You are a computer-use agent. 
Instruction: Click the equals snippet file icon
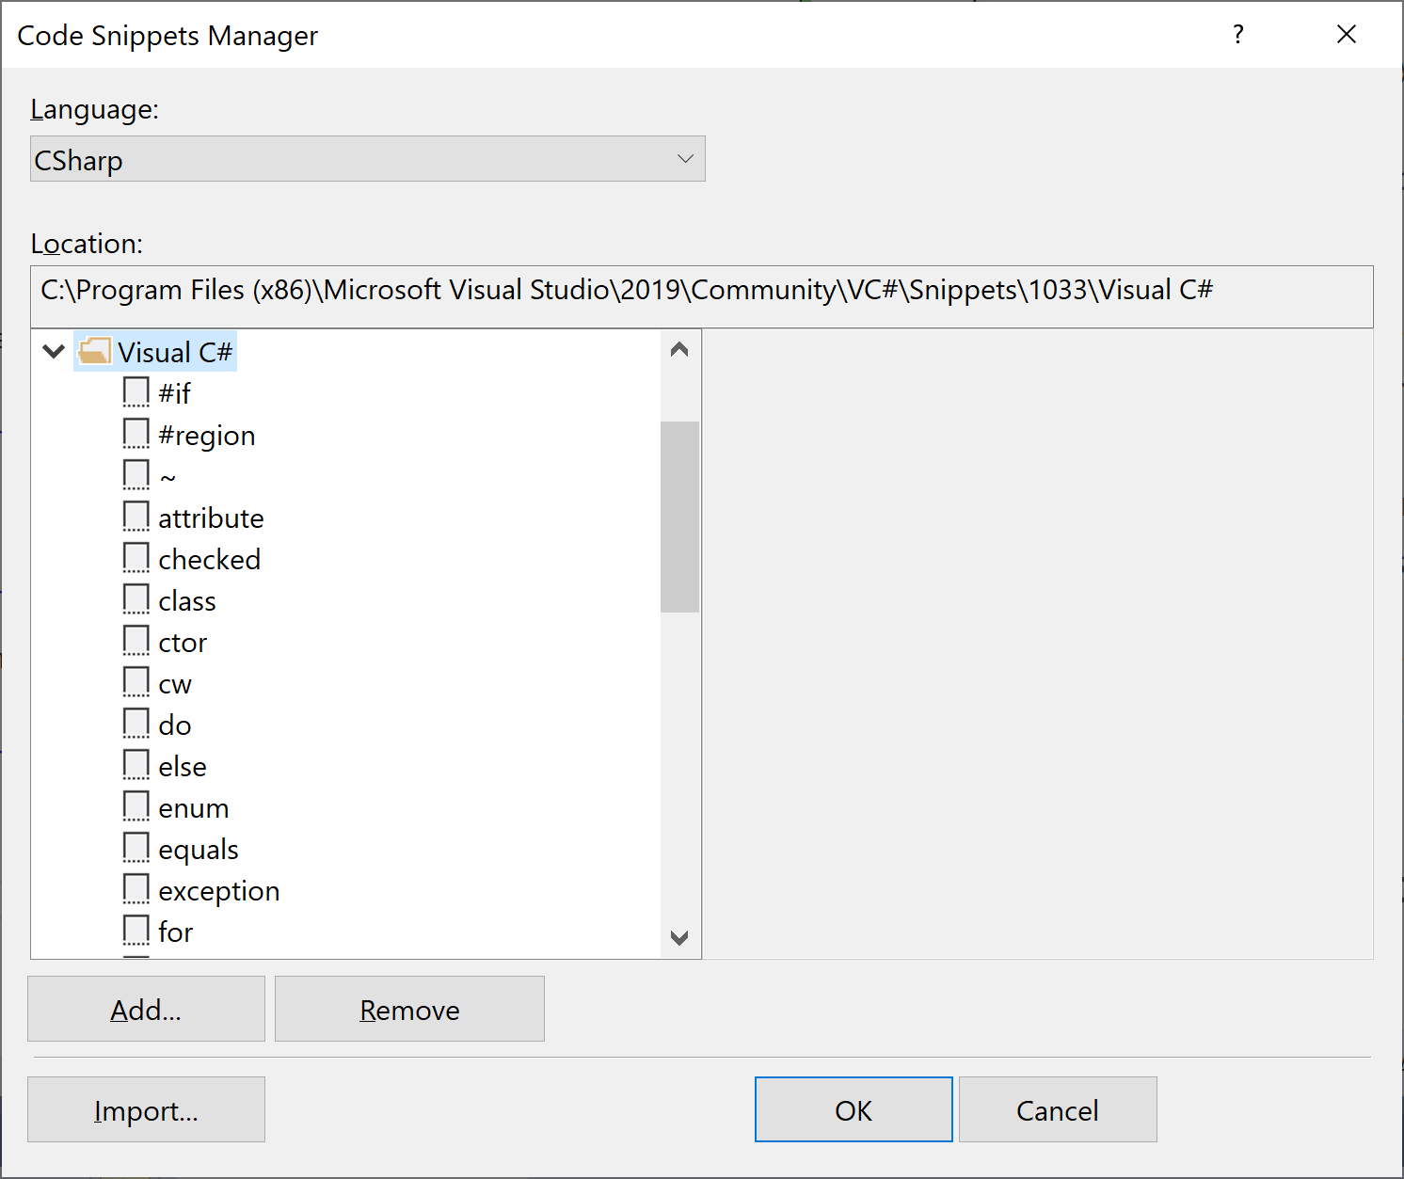tap(136, 848)
